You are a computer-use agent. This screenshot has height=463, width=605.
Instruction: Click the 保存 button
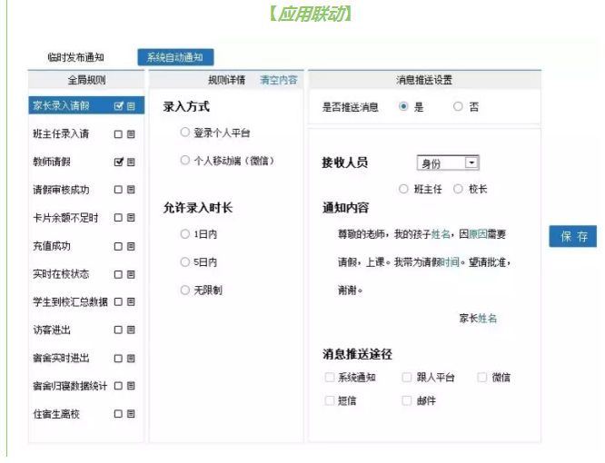pyautogui.click(x=572, y=237)
